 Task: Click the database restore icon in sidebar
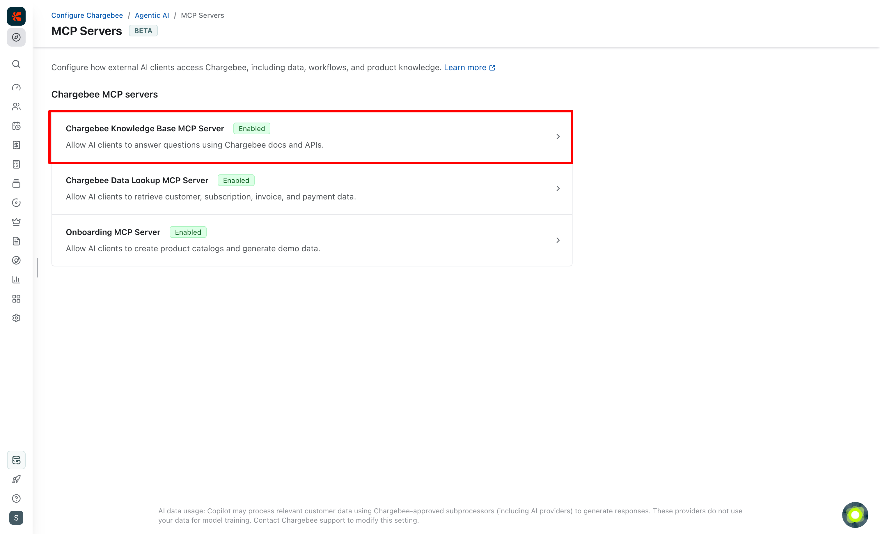coord(16,460)
